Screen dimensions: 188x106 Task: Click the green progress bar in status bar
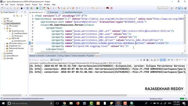pos(182,99)
